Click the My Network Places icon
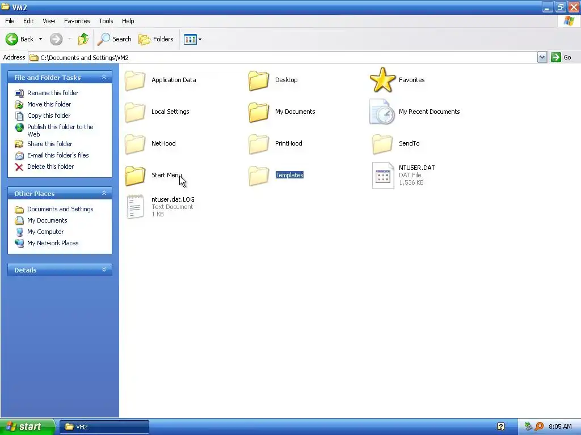The image size is (581, 435). point(19,244)
